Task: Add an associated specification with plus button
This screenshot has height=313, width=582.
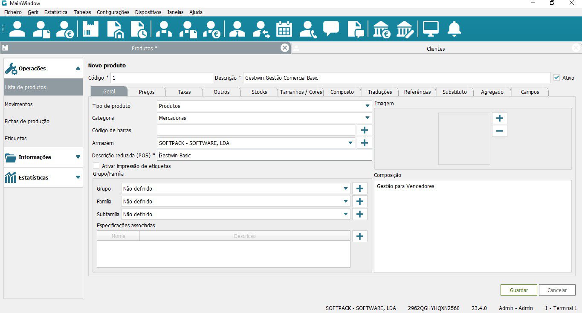Action: point(360,236)
